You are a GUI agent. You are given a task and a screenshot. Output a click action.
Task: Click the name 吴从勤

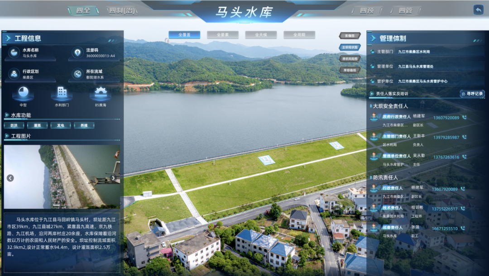click(419, 156)
